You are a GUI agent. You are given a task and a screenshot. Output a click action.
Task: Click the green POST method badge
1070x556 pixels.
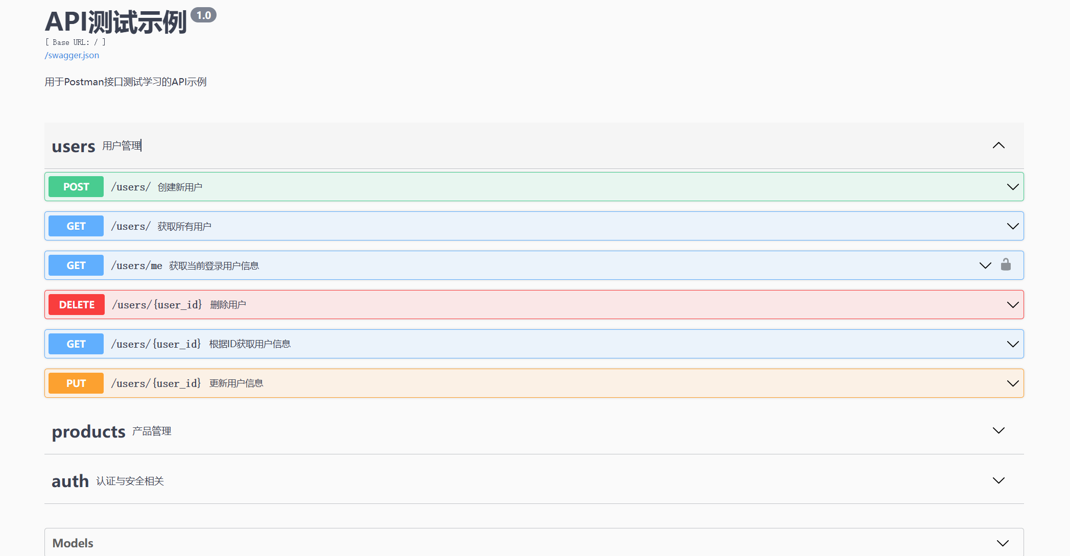coord(76,187)
